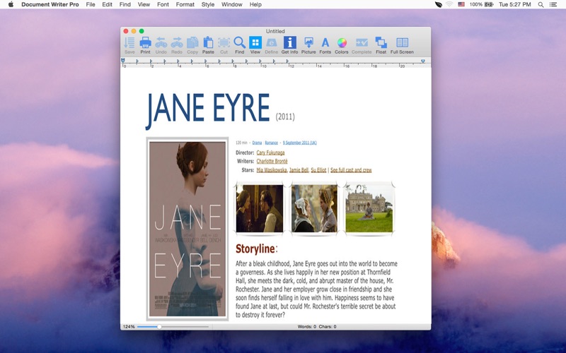Click the Chars: 0 status text
Screen dimensions: 566x353
(328, 327)
